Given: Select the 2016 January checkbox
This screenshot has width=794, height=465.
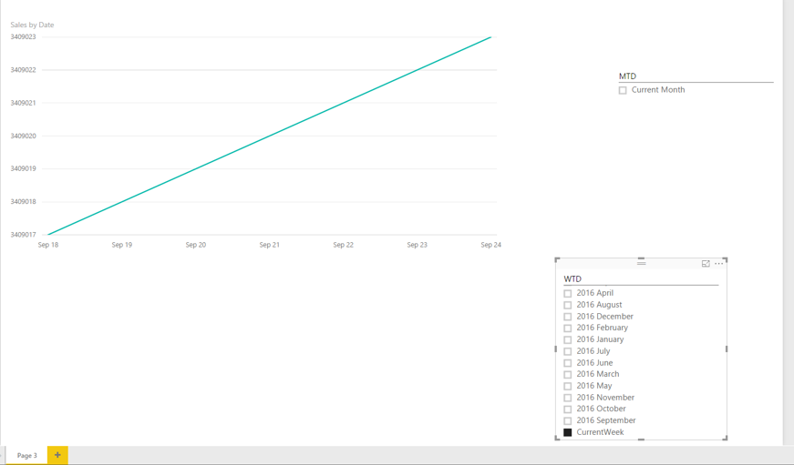Looking at the screenshot, I should click(x=568, y=339).
